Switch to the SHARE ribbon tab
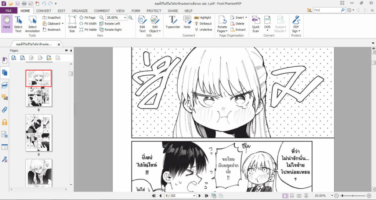The image size is (376, 200). (173, 11)
